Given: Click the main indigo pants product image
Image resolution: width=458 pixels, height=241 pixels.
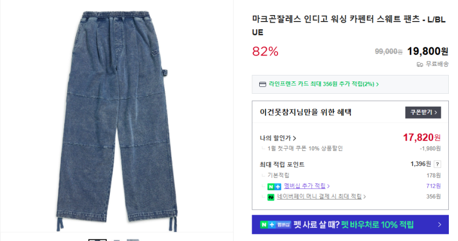Looking at the screenshot, I should [x=116, y=121].
